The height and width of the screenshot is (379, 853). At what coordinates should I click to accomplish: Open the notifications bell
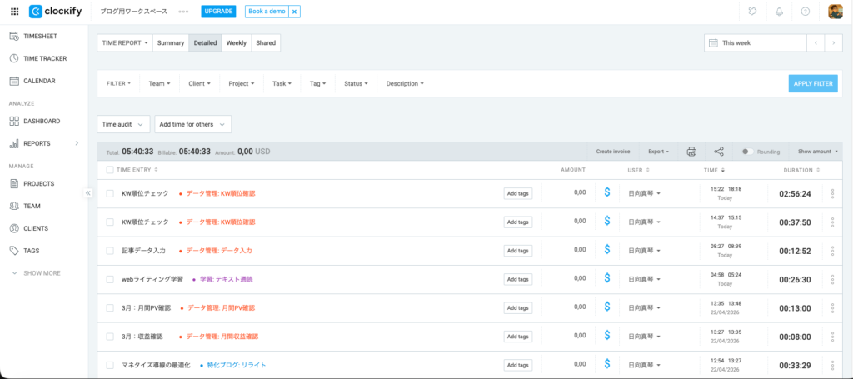(x=779, y=12)
